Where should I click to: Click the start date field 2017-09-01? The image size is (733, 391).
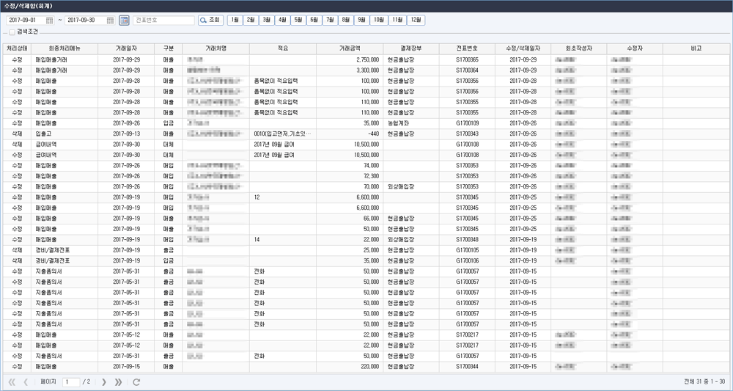pos(26,20)
